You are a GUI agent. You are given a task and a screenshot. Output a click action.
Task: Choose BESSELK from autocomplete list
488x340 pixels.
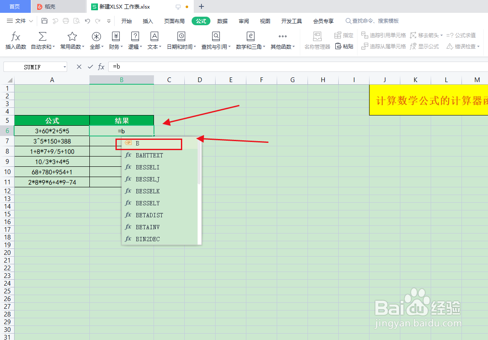pos(160,191)
